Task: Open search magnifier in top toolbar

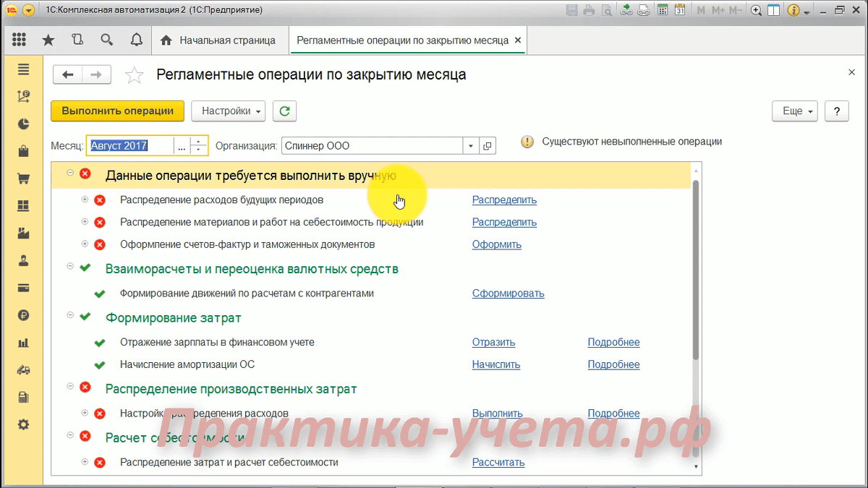Action: point(107,40)
